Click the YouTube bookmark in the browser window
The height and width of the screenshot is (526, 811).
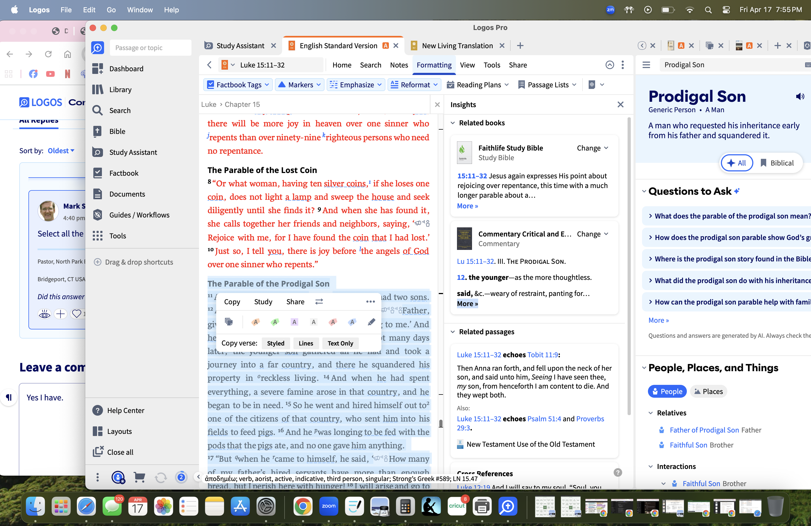click(50, 73)
